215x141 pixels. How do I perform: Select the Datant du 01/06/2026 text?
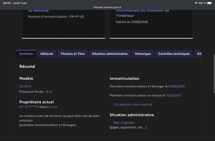coord(132,22)
